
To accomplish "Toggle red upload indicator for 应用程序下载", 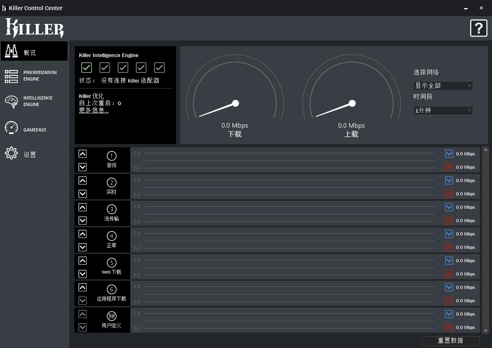I will tap(449, 300).
